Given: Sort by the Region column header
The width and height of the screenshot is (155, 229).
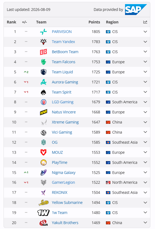Looking at the screenshot, I should (x=112, y=22).
